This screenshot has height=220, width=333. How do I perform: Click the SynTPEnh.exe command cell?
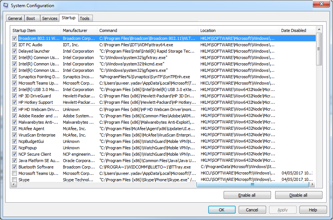pos(145,76)
